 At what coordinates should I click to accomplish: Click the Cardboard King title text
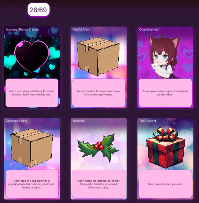coord(16,121)
